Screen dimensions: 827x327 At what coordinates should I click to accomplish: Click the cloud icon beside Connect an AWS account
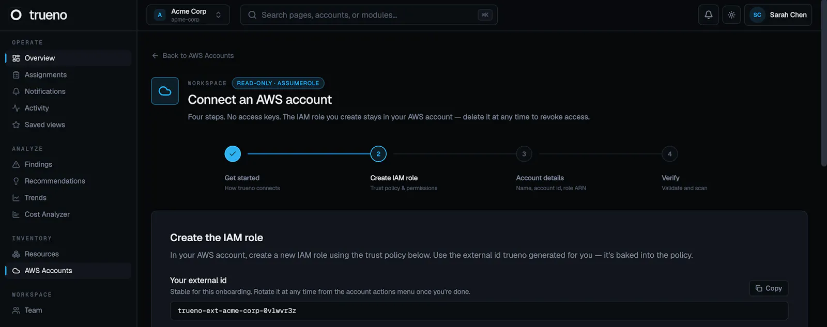click(x=165, y=91)
